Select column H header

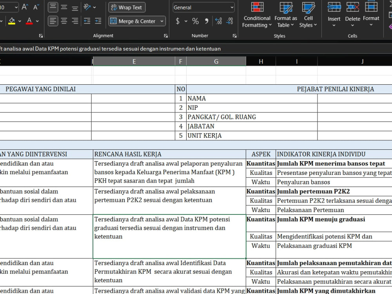tap(261, 62)
